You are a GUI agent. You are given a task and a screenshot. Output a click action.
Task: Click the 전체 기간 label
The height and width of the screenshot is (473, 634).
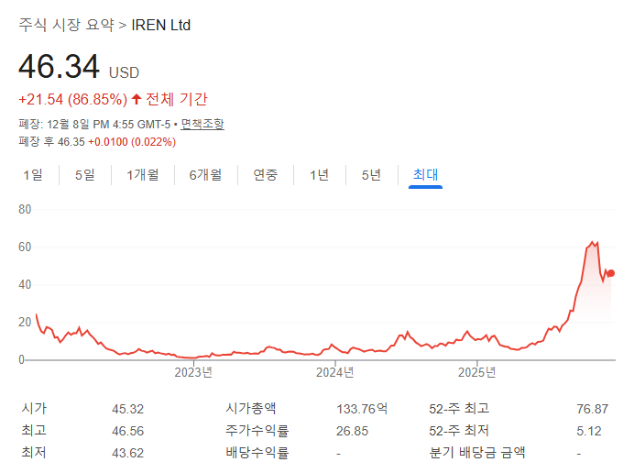click(x=177, y=99)
